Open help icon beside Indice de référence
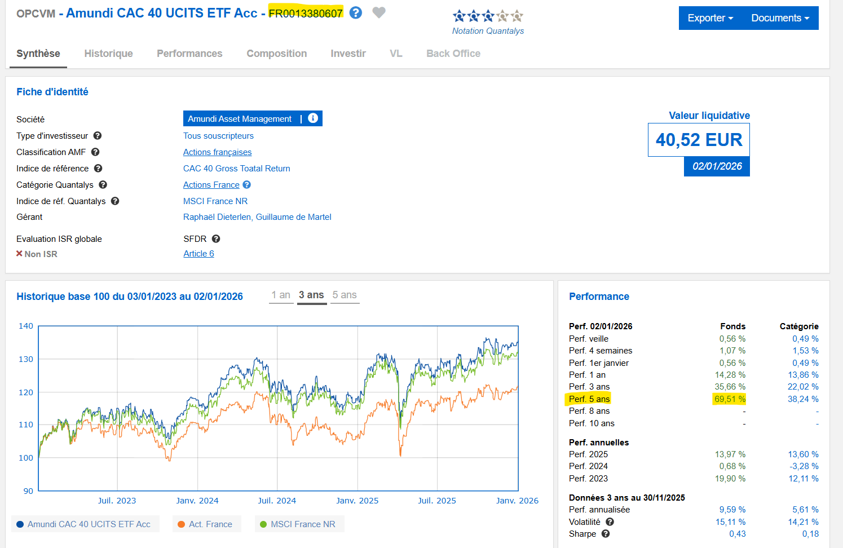The image size is (843, 548). coord(98,169)
